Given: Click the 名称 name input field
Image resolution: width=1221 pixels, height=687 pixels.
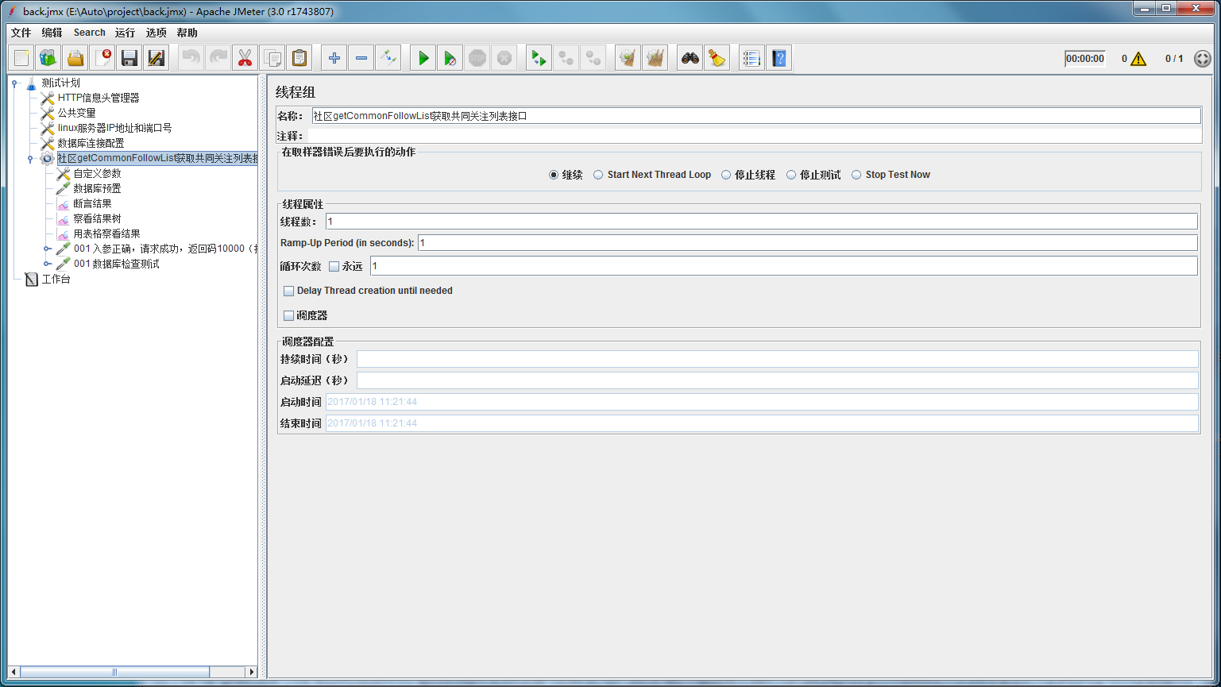Looking at the screenshot, I should tap(756, 116).
